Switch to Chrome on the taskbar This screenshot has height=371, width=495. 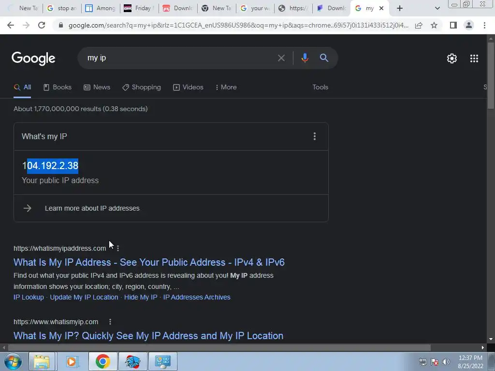[102, 361]
